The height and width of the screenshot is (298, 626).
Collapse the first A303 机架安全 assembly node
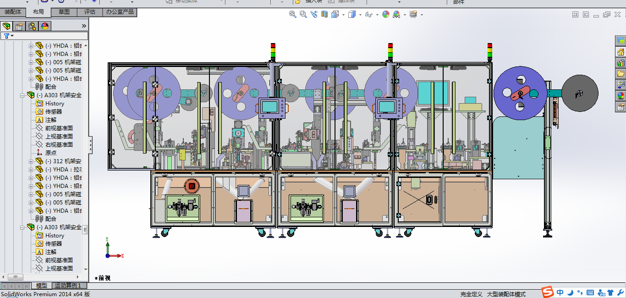pos(22,95)
